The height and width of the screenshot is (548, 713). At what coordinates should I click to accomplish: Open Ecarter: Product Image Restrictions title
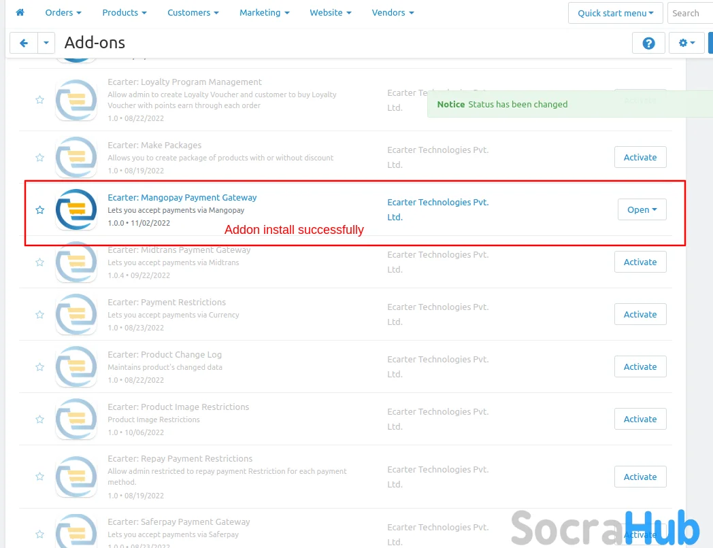pos(178,407)
